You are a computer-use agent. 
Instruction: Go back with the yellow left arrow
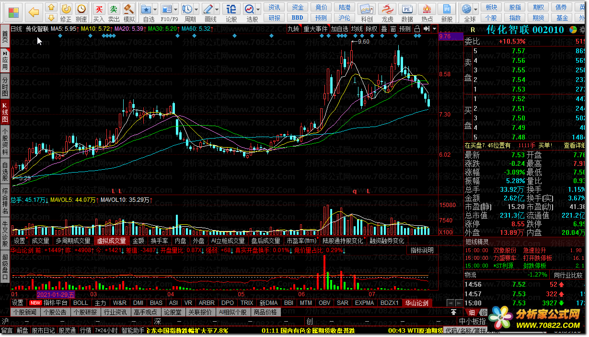pos(34,12)
